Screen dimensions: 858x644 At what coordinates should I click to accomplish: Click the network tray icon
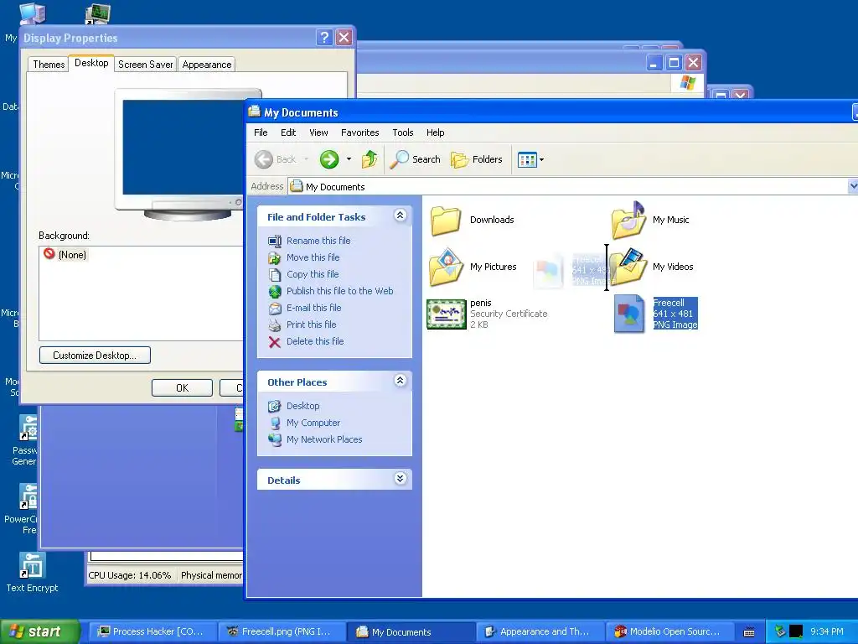coord(780,631)
